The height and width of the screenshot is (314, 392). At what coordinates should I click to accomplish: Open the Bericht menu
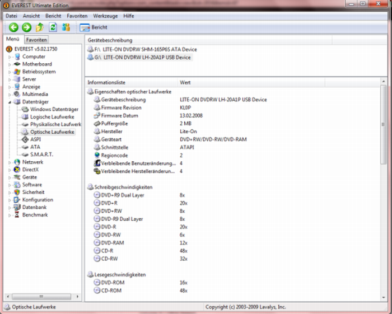click(x=53, y=16)
